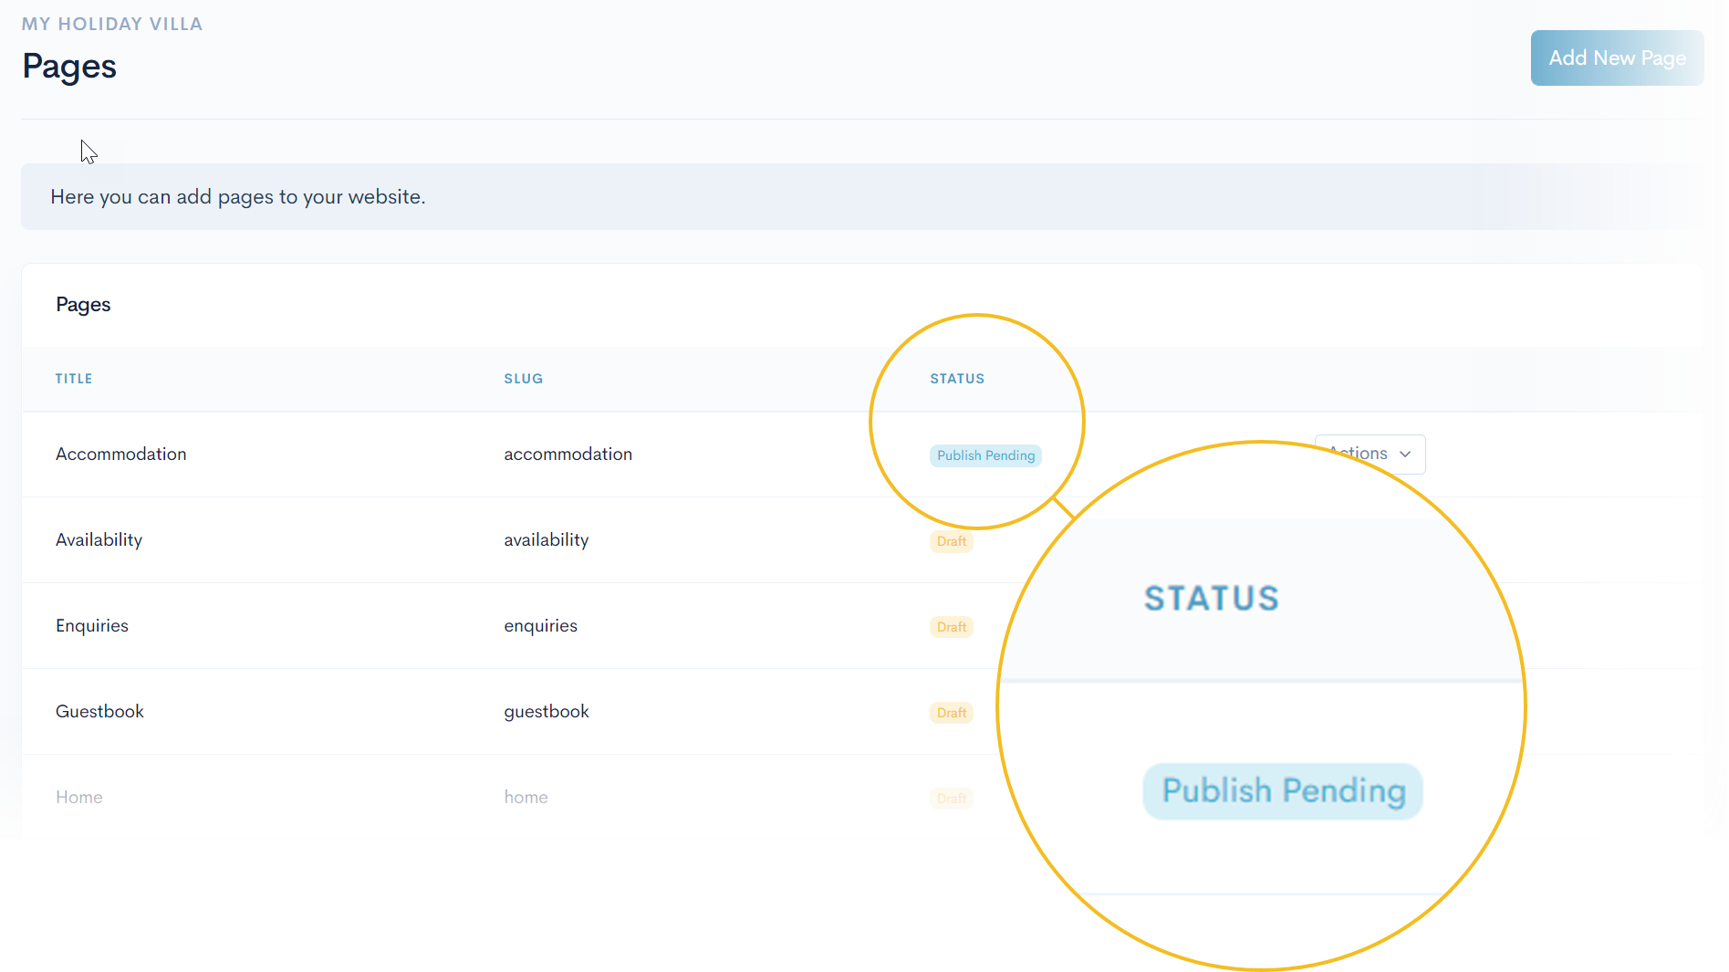1729x972 pixels.
Task: Sort by the TITLE column header
Action: [73, 379]
